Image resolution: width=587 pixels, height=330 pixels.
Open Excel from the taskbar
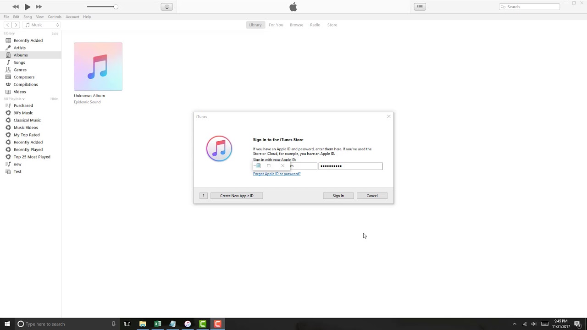point(158,324)
